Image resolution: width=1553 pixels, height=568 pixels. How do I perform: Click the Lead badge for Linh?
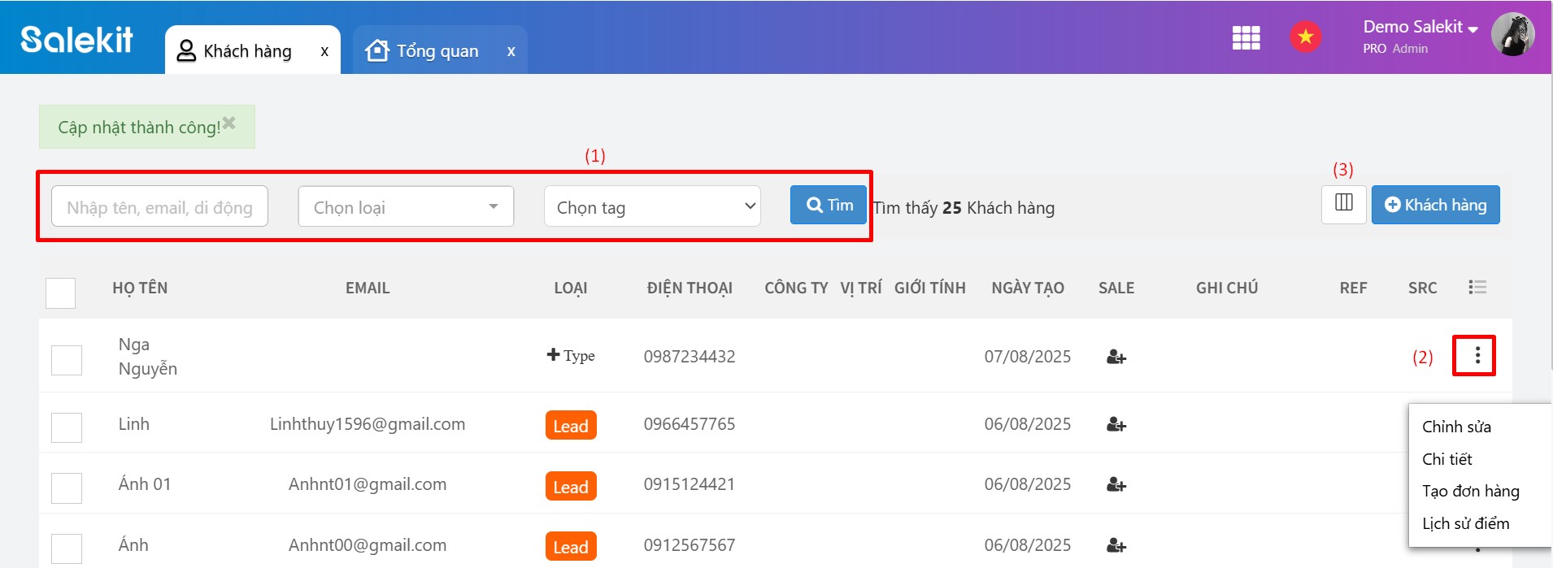(571, 426)
